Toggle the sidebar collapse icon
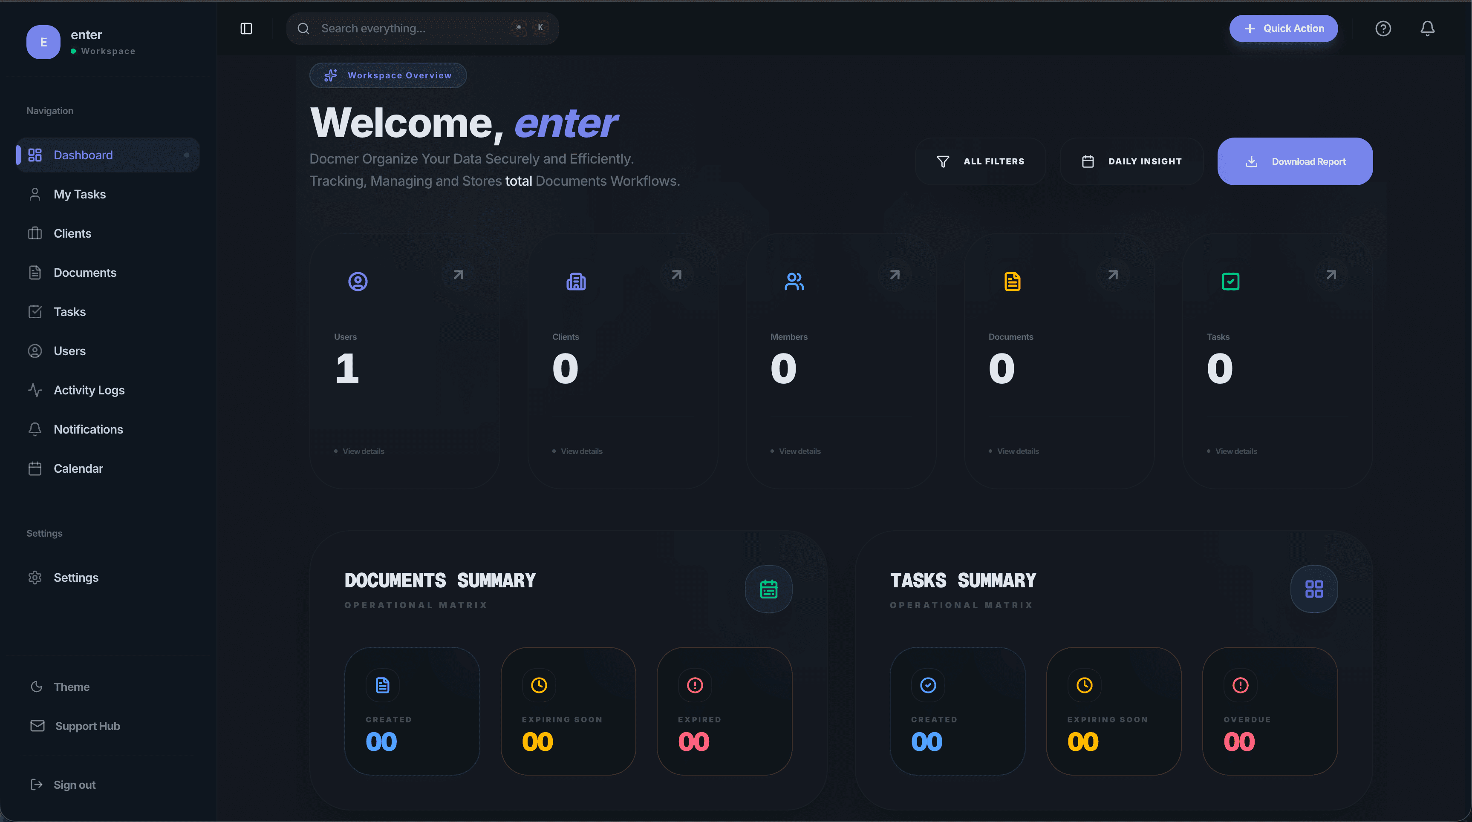The image size is (1472, 822). tap(246, 29)
